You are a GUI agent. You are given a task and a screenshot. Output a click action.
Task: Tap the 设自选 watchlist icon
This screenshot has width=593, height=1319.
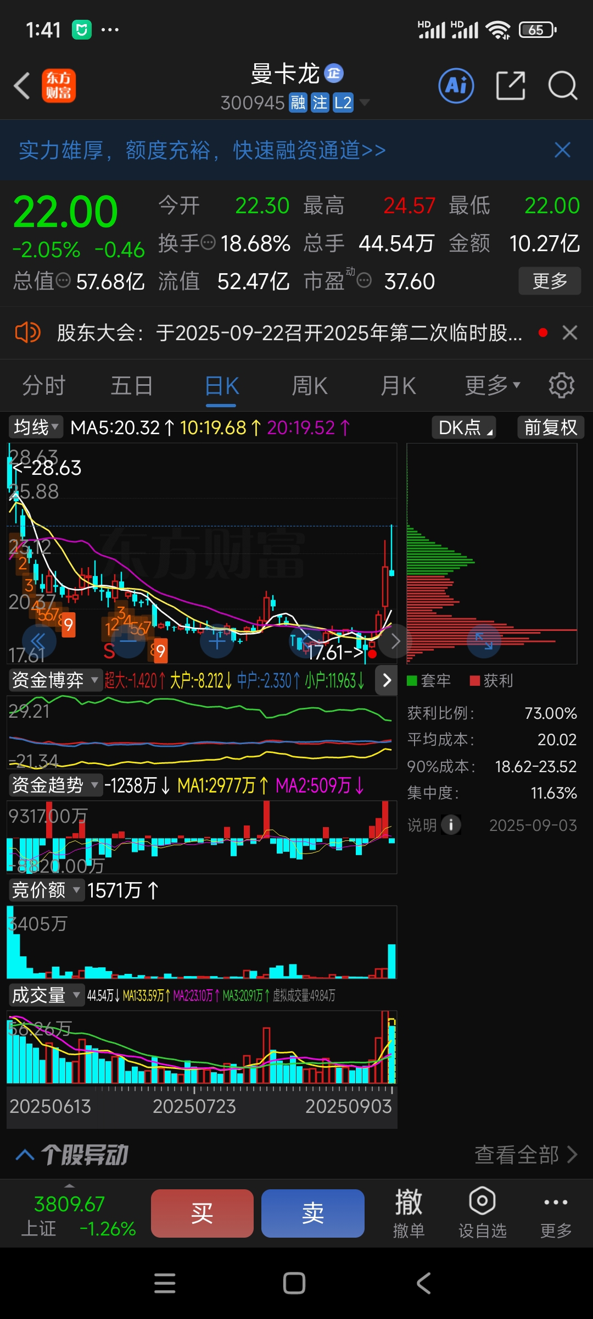pos(483,1213)
